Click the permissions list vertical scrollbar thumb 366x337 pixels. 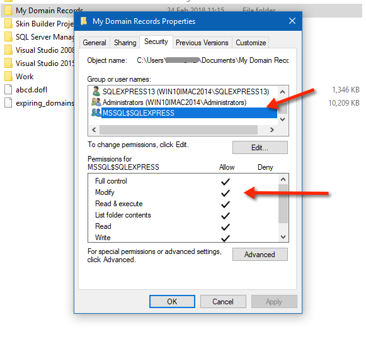[x=283, y=204]
